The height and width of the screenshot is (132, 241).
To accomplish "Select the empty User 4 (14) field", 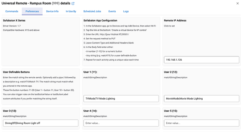I will (121, 123).
